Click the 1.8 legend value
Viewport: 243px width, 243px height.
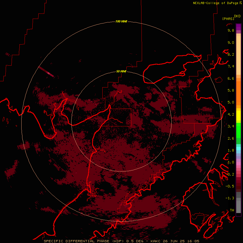click(231, 150)
